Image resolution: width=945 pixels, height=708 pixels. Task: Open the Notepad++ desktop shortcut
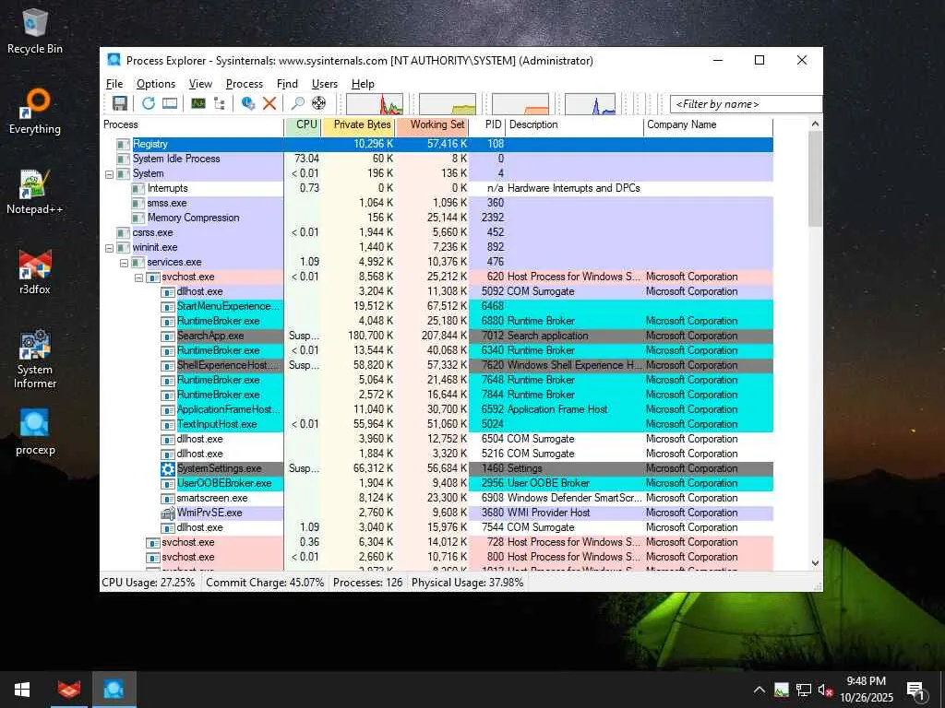point(35,192)
